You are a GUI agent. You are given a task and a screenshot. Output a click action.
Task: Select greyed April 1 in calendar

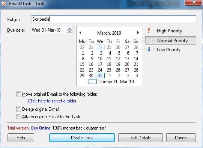tap(110, 75)
